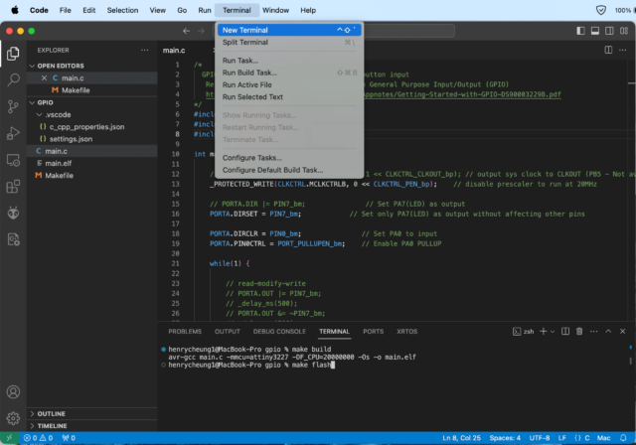The height and width of the screenshot is (445, 636).
Task: Split the terminal panel
Action: (x=565, y=331)
